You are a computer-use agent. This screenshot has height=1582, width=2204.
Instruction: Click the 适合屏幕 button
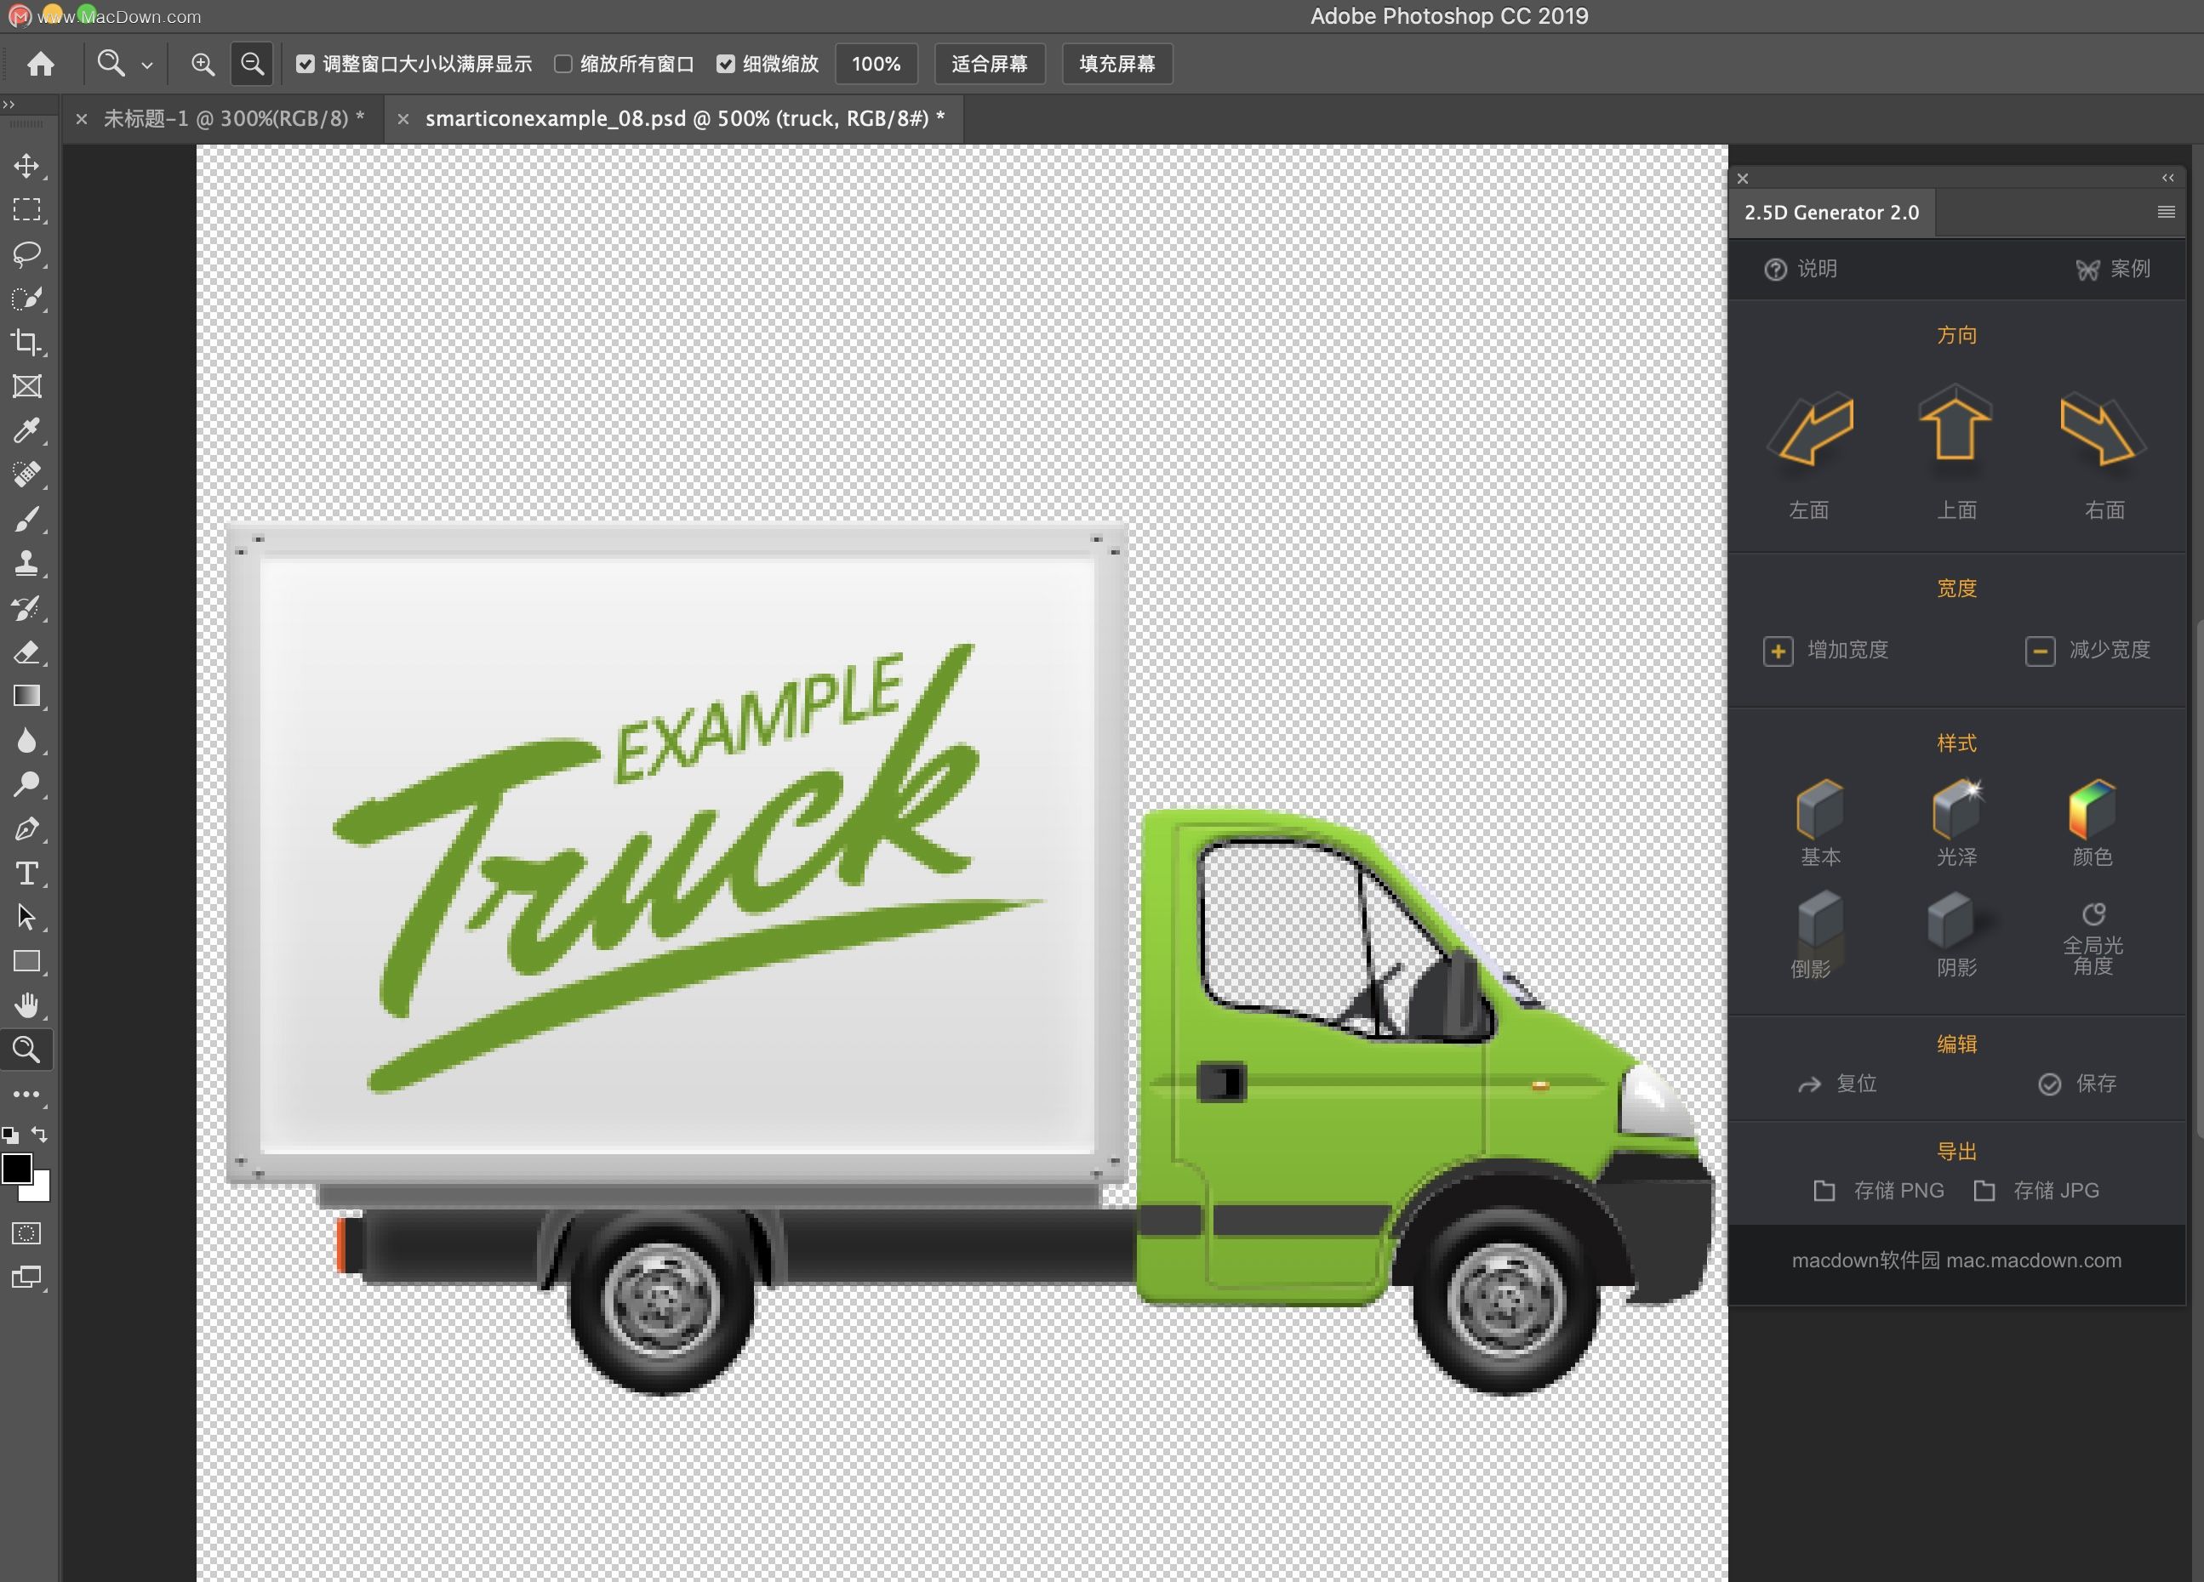pos(990,64)
